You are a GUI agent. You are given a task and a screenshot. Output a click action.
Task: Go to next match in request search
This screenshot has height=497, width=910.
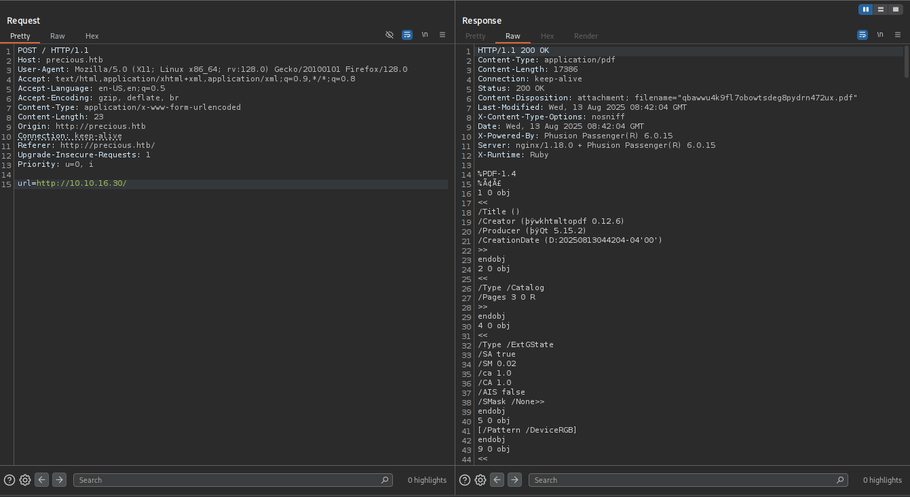(x=59, y=480)
